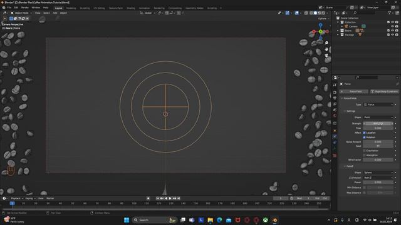
Task: Toggle the Affect Location checkbox
Action: (x=364, y=132)
